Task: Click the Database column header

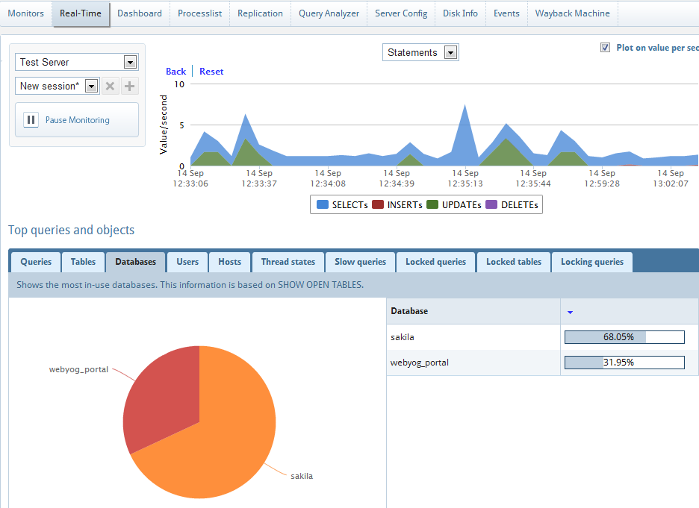Action: pos(473,311)
